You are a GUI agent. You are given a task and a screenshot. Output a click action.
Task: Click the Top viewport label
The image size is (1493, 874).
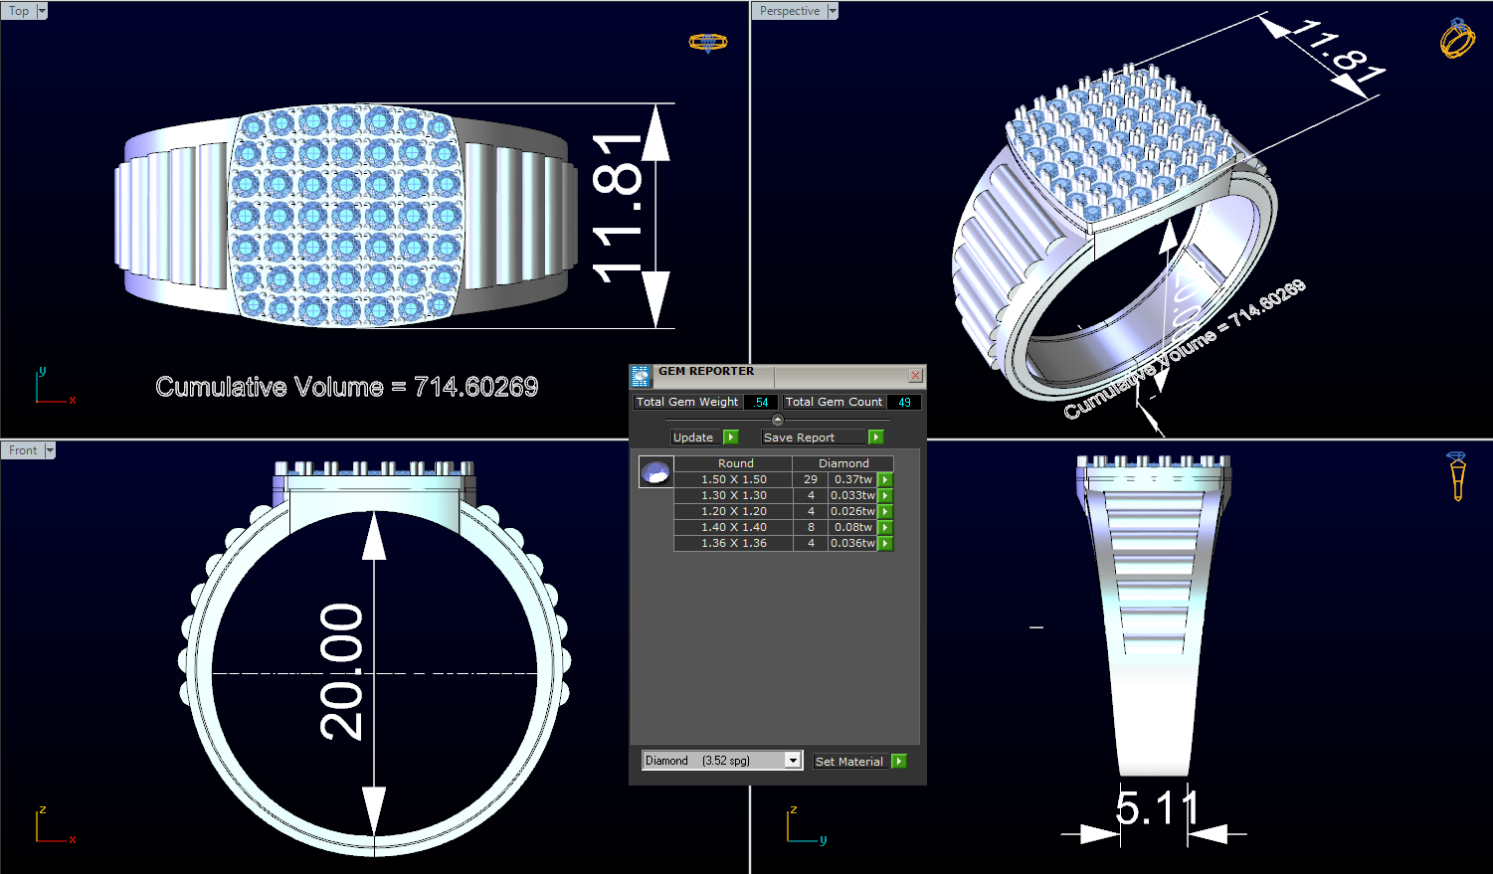(17, 10)
